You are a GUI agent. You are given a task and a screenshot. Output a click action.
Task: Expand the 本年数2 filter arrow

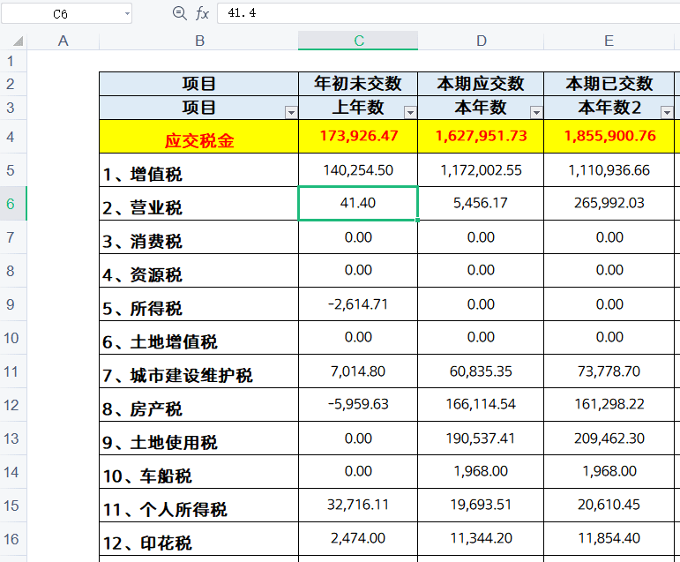(x=667, y=112)
